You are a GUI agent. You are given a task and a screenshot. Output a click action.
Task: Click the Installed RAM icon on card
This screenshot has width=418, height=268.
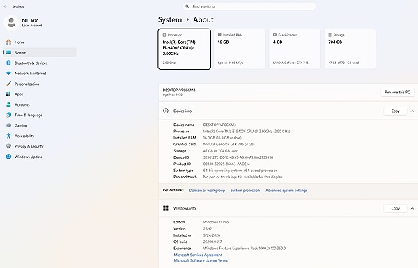pos(219,35)
